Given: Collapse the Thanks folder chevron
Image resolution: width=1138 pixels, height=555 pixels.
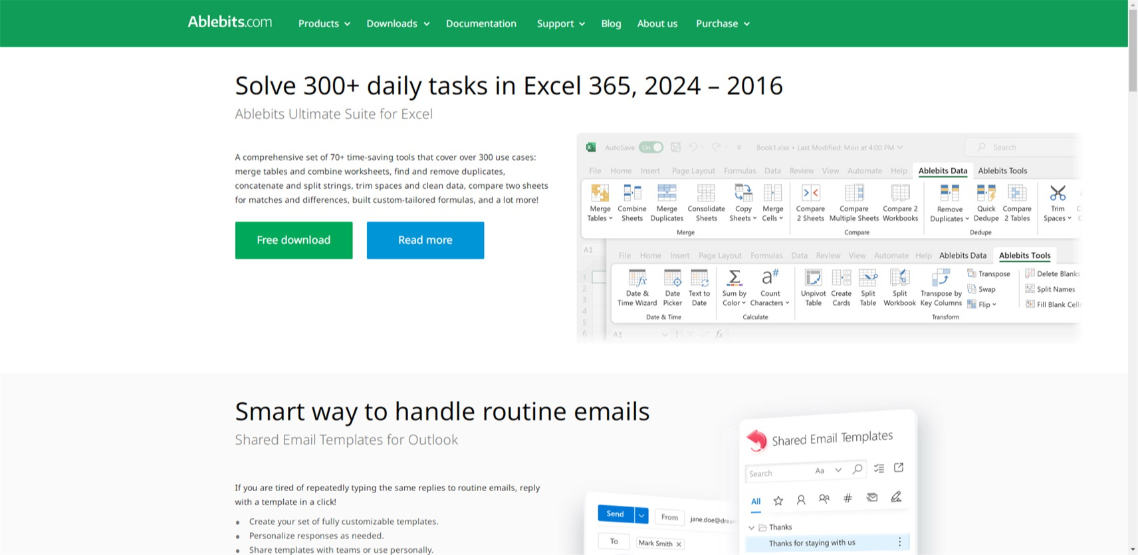Looking at the screenshot, I should pos(752,528).
